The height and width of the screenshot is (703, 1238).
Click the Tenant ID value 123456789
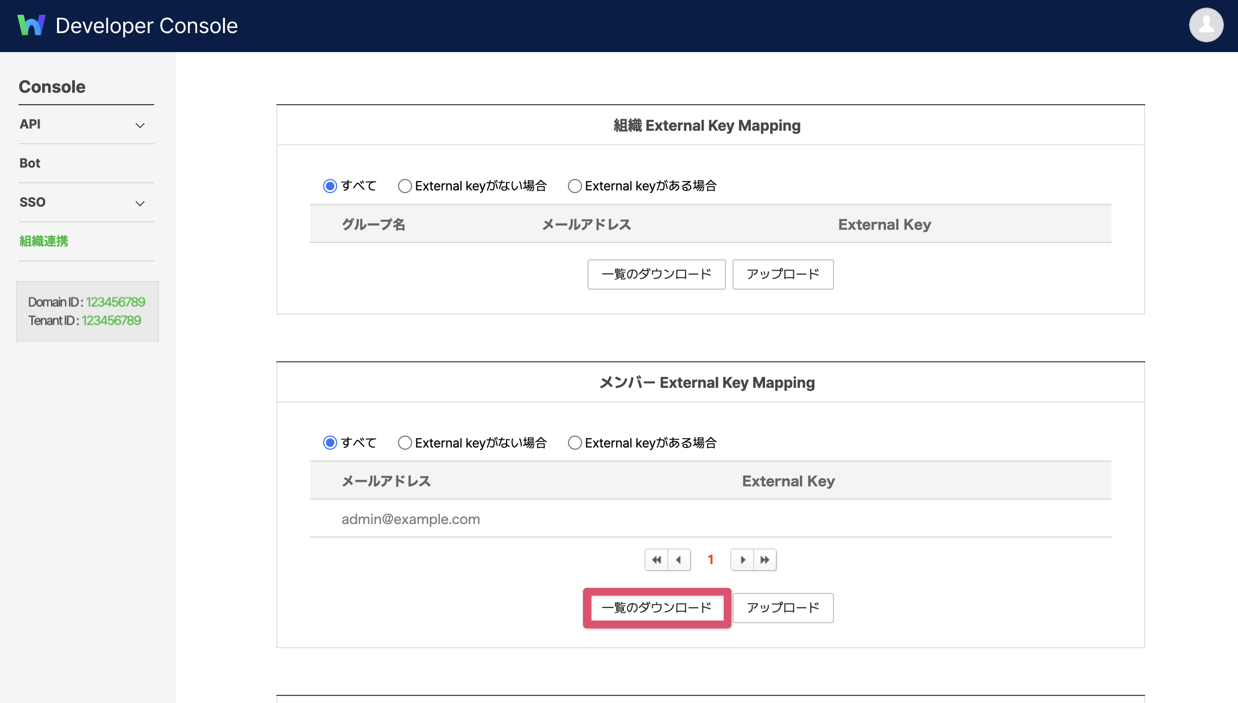coord(111,321)
